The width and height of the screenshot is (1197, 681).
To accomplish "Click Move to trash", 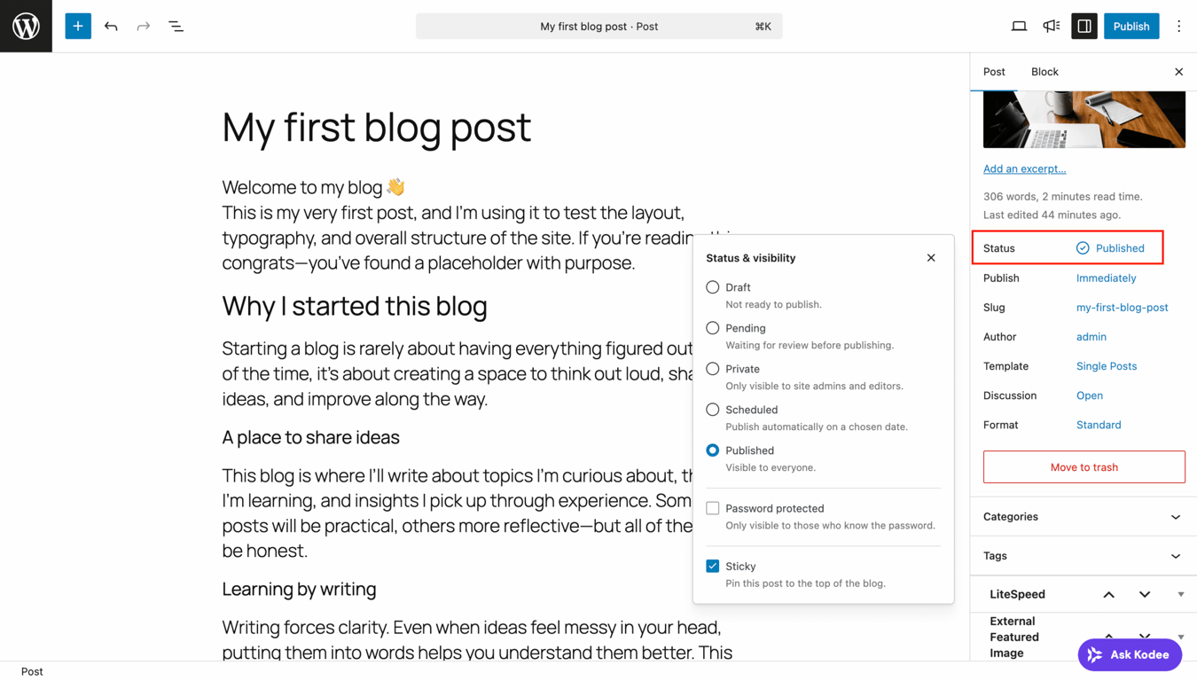I will click(x=1084, y=466).
